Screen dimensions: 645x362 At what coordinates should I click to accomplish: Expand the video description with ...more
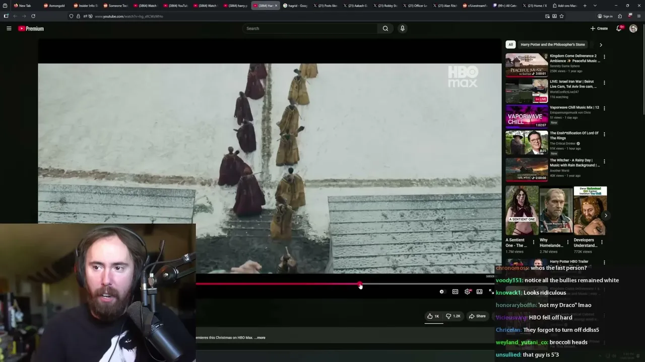pyautogui.click(x=260, y=338)
